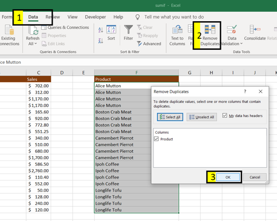The image size is (277, 221).
Task: Click the Advanced filter option
Action: [x=149, y=44]
